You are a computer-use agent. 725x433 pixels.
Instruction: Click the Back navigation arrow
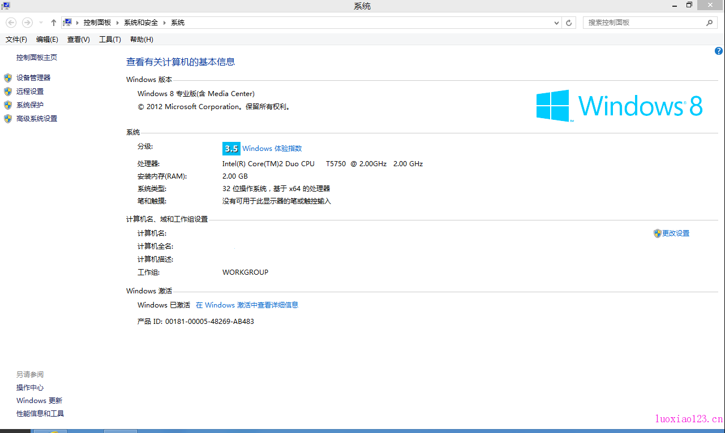(11, 23)
